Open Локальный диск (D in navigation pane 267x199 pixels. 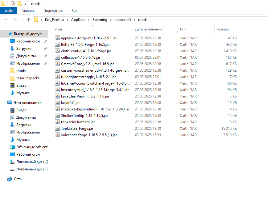tap(32, 169)
